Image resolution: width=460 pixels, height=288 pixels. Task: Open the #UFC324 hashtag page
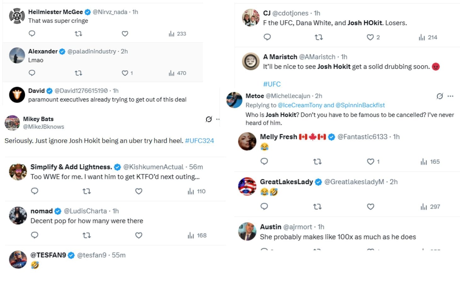click(199, 141)
